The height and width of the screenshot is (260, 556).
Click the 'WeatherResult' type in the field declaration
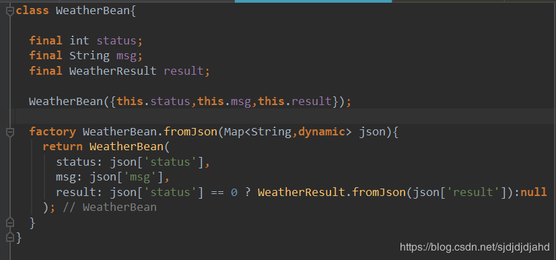(113, 71)
